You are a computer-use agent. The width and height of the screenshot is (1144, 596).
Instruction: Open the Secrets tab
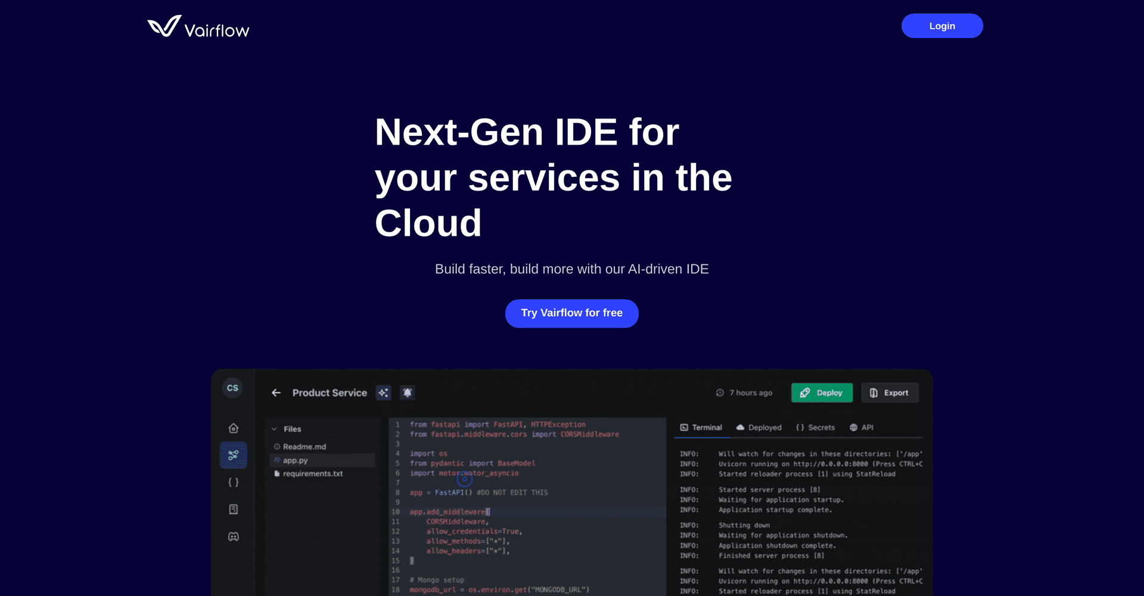coord(815,428)
